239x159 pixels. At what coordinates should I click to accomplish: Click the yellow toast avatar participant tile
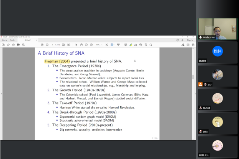point(217,123)
